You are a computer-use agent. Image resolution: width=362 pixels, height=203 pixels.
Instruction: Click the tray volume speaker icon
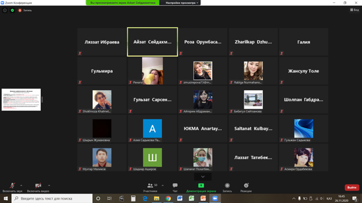[x=322, y=198]
